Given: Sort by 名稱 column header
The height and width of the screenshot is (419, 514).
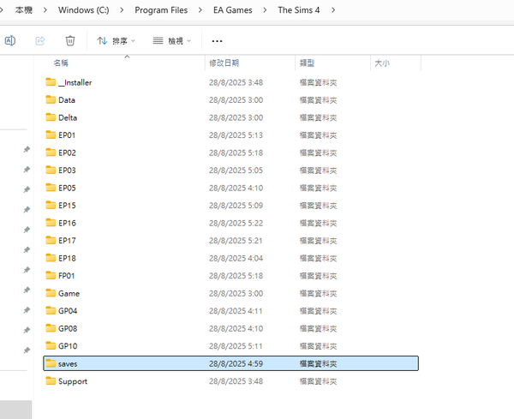Looking at the screenshot, I should (x=61, y=63).
